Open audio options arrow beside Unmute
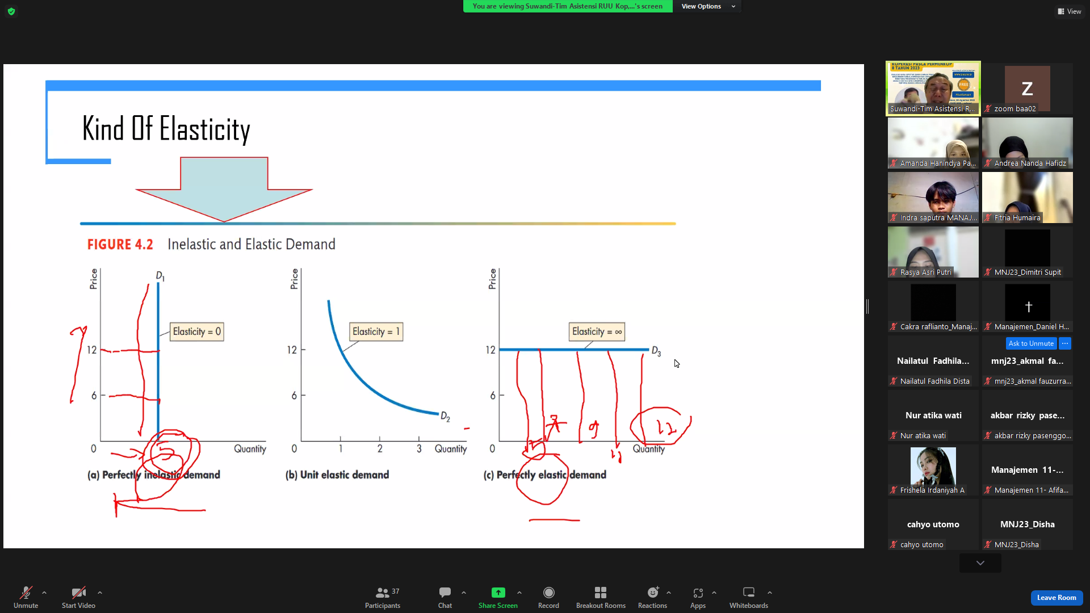1090x613 pixels. coord(44,593)
